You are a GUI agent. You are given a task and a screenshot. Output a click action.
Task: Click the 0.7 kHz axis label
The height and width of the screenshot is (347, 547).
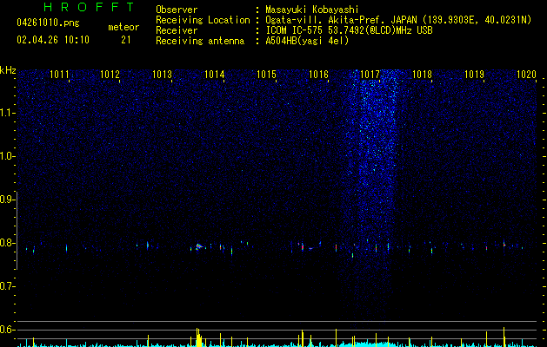pyautogui.click(x=7, y=286)
